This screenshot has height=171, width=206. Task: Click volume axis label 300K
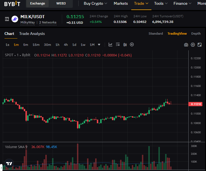click(x=194, y=146)
